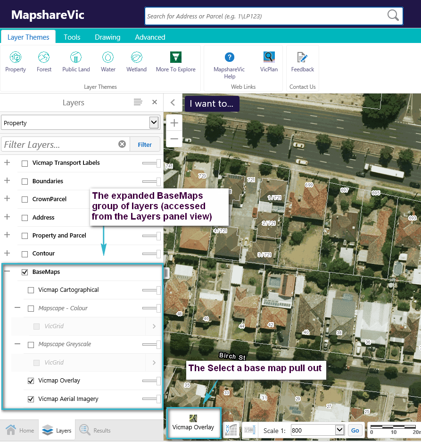Expand the CrownParcel group
Viewport: 421px width, 442px height.
[x=8, y=198]
